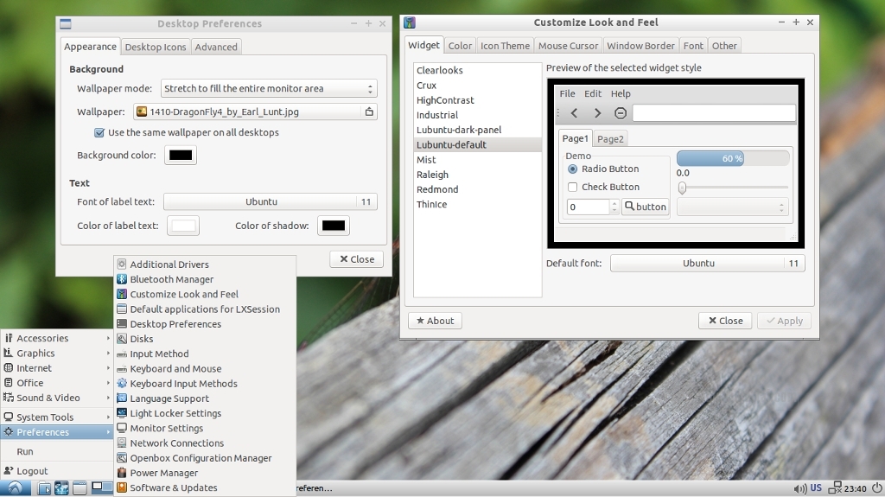Screen dimensions: 885x497
Task: Open Default applications for LXSession
Action: pyautogui.click(x=205, y=309)
